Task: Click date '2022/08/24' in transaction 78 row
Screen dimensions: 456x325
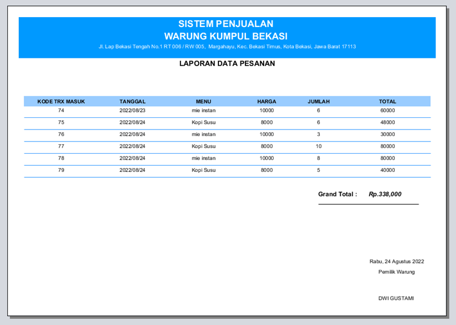Action: [x=132, y=158]
